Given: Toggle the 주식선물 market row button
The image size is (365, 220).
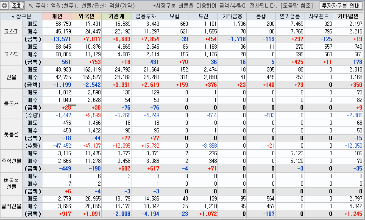Looking at the screenshot, I should click(x=11, y=161).
